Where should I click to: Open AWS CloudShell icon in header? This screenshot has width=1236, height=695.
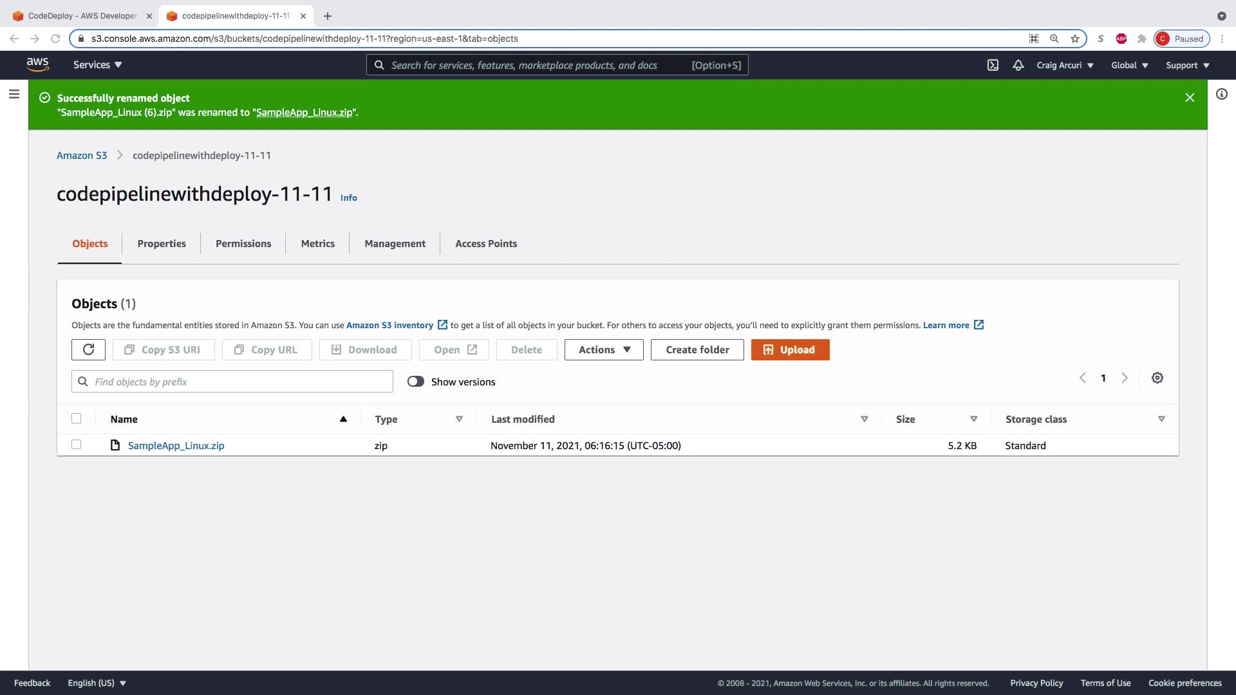coord(993,65)
